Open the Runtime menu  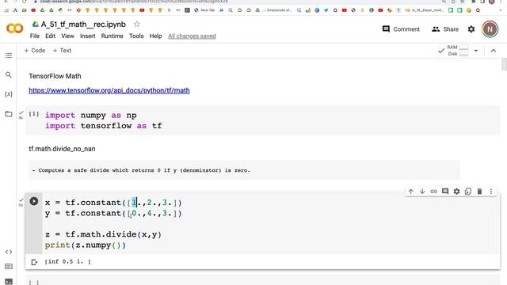pyautogui.click(x=112, y=36)
